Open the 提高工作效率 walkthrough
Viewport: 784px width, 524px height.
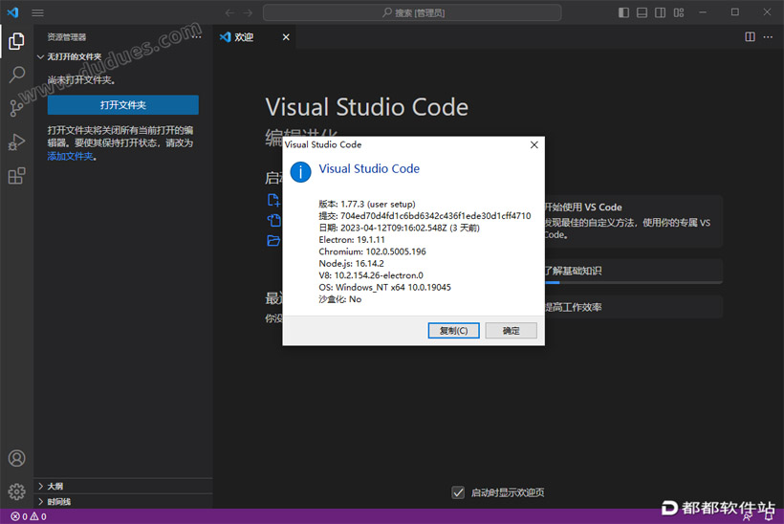pos(634,307)
